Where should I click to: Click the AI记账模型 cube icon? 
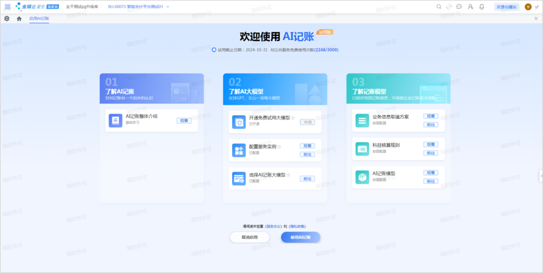pyautogui.click(x=362, y=177)
